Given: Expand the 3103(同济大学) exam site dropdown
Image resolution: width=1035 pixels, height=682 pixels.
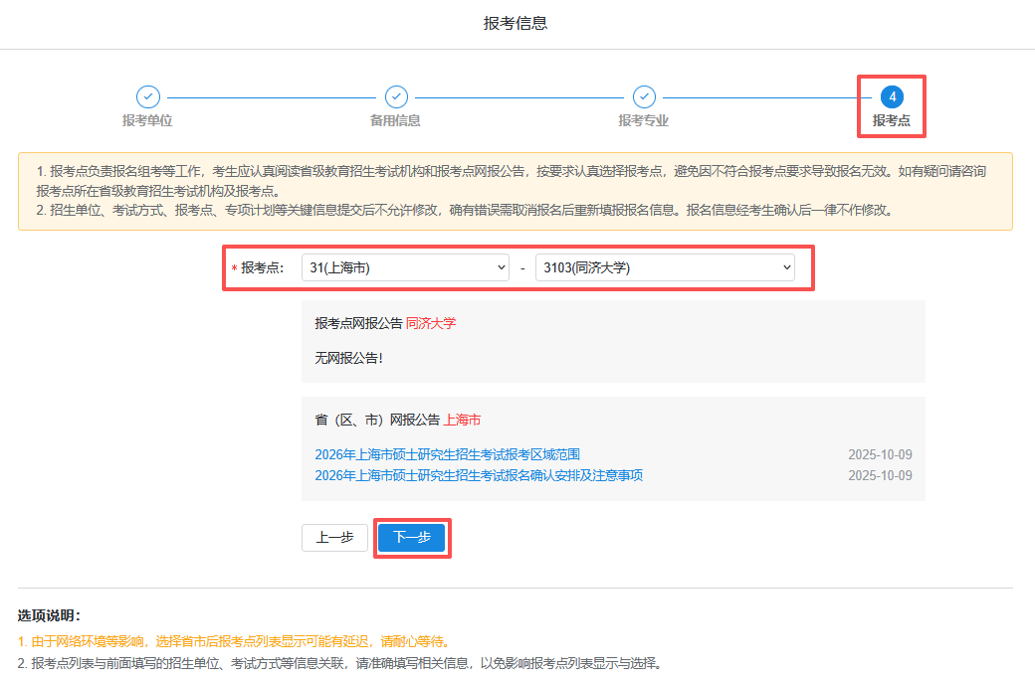Looking at the screenshot, I should pos(665,267).
